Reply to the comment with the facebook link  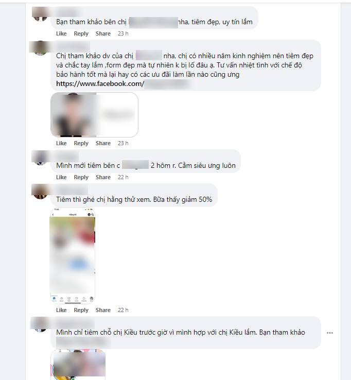click(x=81, y=143)
